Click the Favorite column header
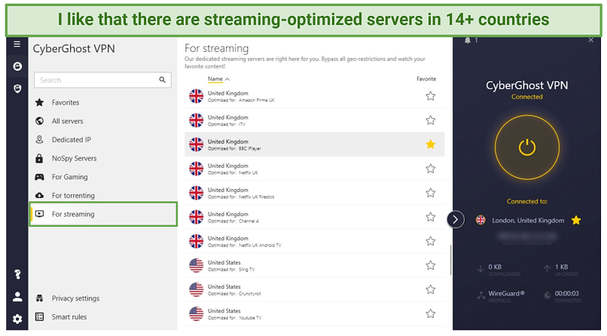Image resolution: width=607 pixels, height=336 pixels. 426,79
